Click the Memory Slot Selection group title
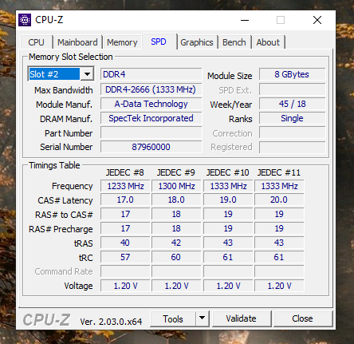This screenshot has height=344, width=354. click(71, 57)
